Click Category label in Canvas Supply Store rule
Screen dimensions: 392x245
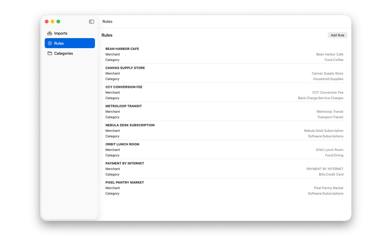(112, 79)
